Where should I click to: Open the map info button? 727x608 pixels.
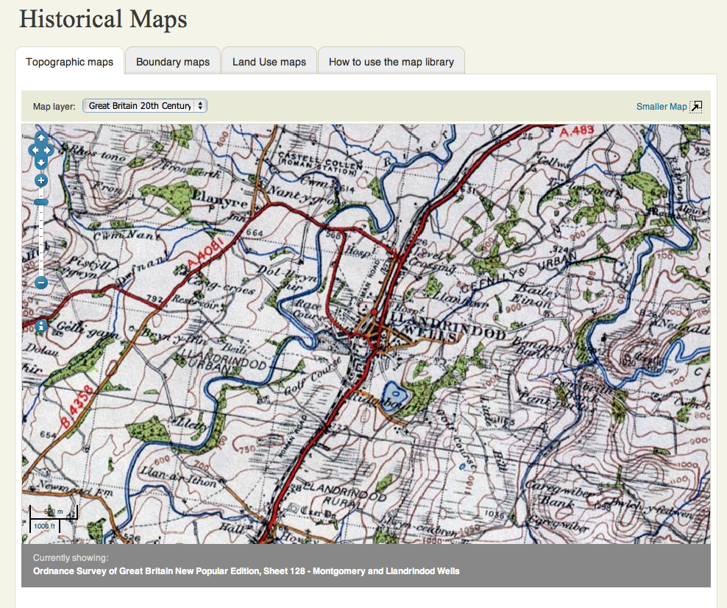tap(41, 325)
